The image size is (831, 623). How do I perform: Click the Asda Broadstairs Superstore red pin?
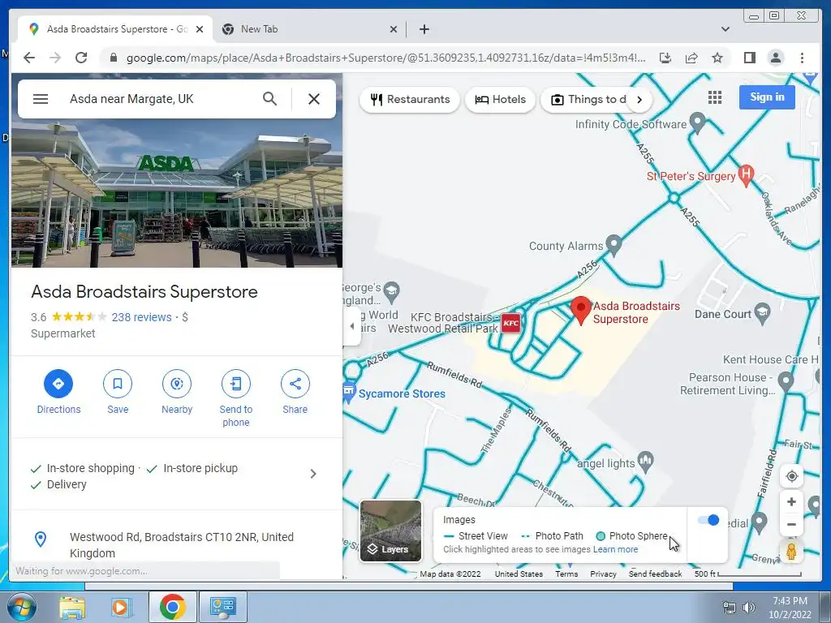(581, 310)
